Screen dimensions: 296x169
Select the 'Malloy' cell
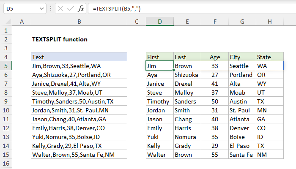[x=187, y=93]
